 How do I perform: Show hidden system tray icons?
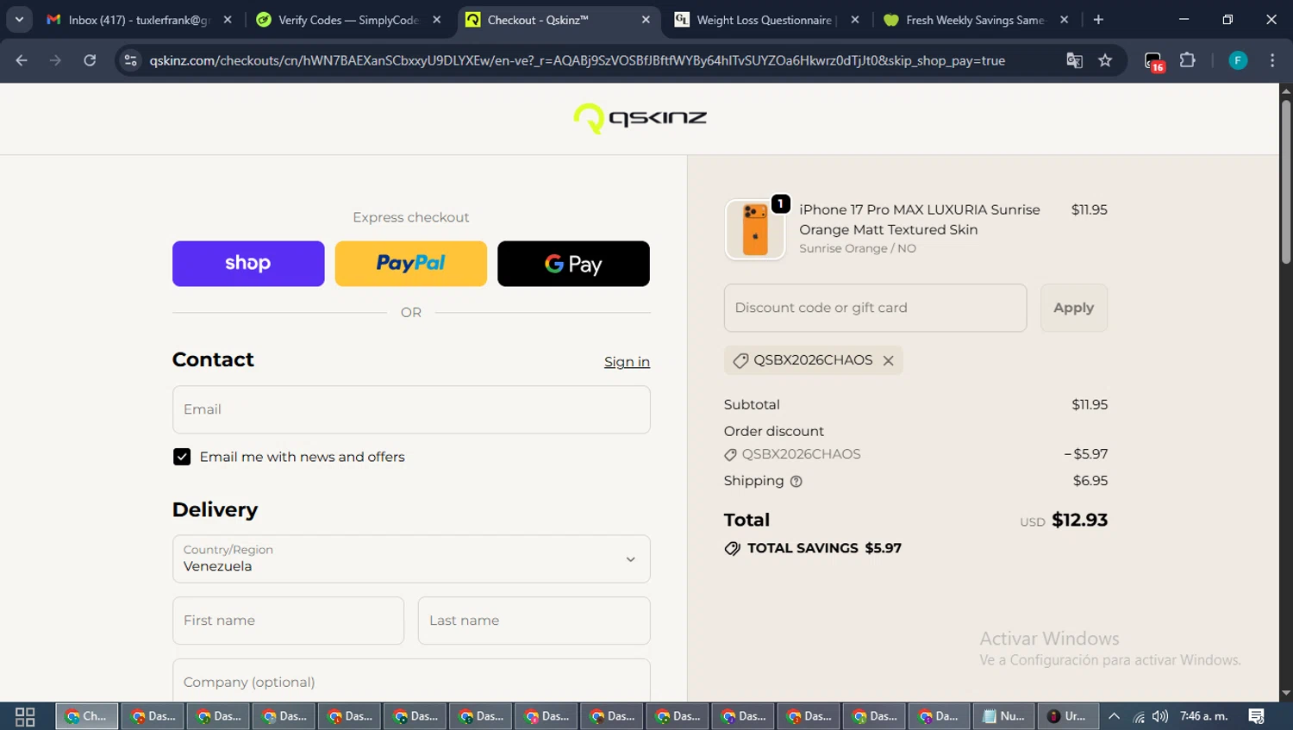(x=1114, y=716)
